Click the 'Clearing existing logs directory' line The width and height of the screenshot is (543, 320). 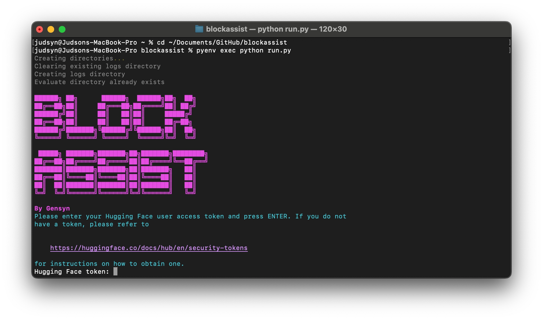(97, 66)
